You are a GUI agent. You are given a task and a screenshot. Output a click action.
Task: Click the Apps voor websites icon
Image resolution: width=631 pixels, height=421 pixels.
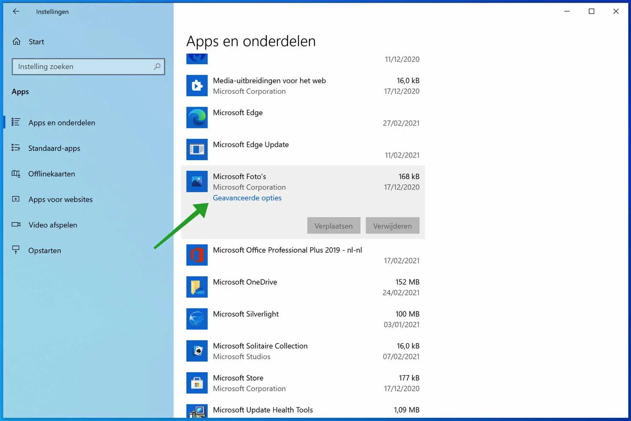click(16, 199)
